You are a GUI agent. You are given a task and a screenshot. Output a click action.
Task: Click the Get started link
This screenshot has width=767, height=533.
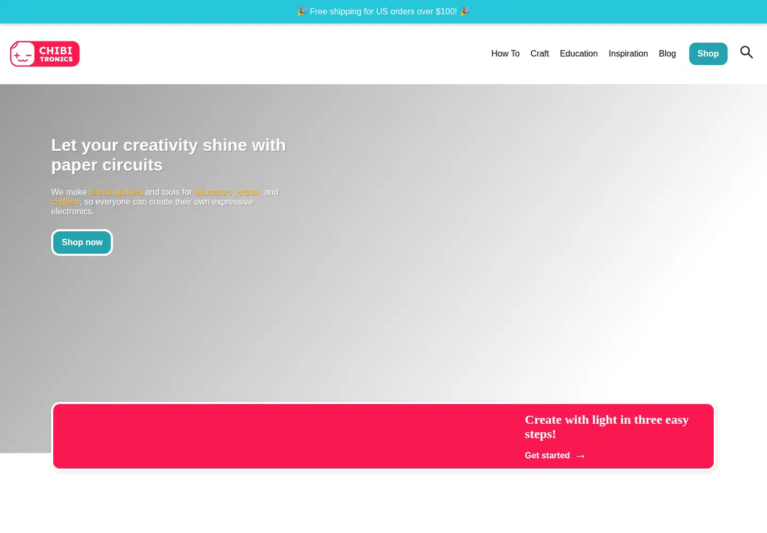[554, 456]
